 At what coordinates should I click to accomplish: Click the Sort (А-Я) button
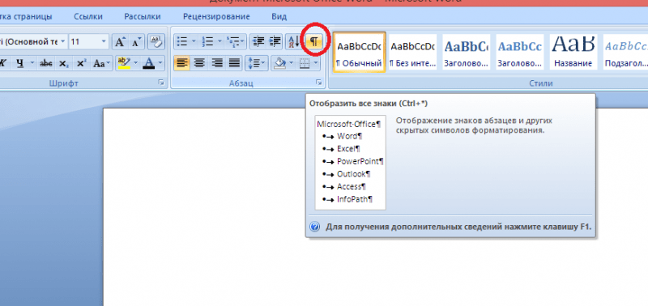point(294,41)
